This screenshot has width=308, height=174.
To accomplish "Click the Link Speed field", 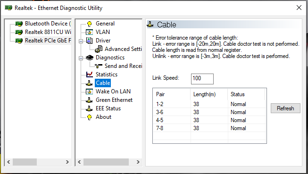I will [x=202, y=79].
